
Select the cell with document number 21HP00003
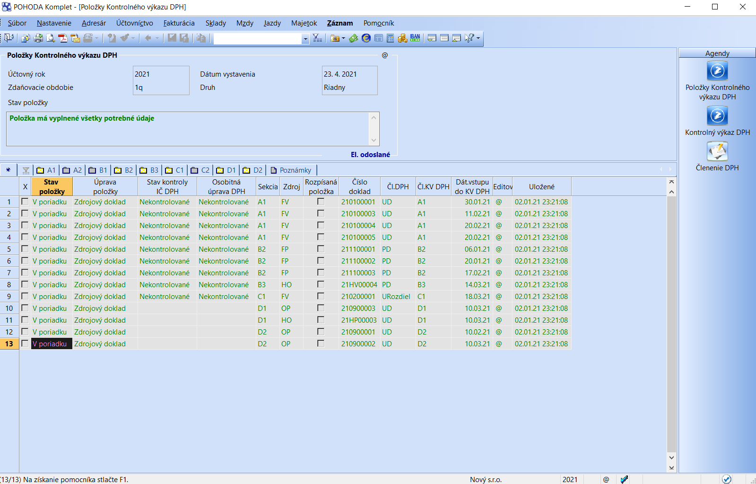pos(360,320)
